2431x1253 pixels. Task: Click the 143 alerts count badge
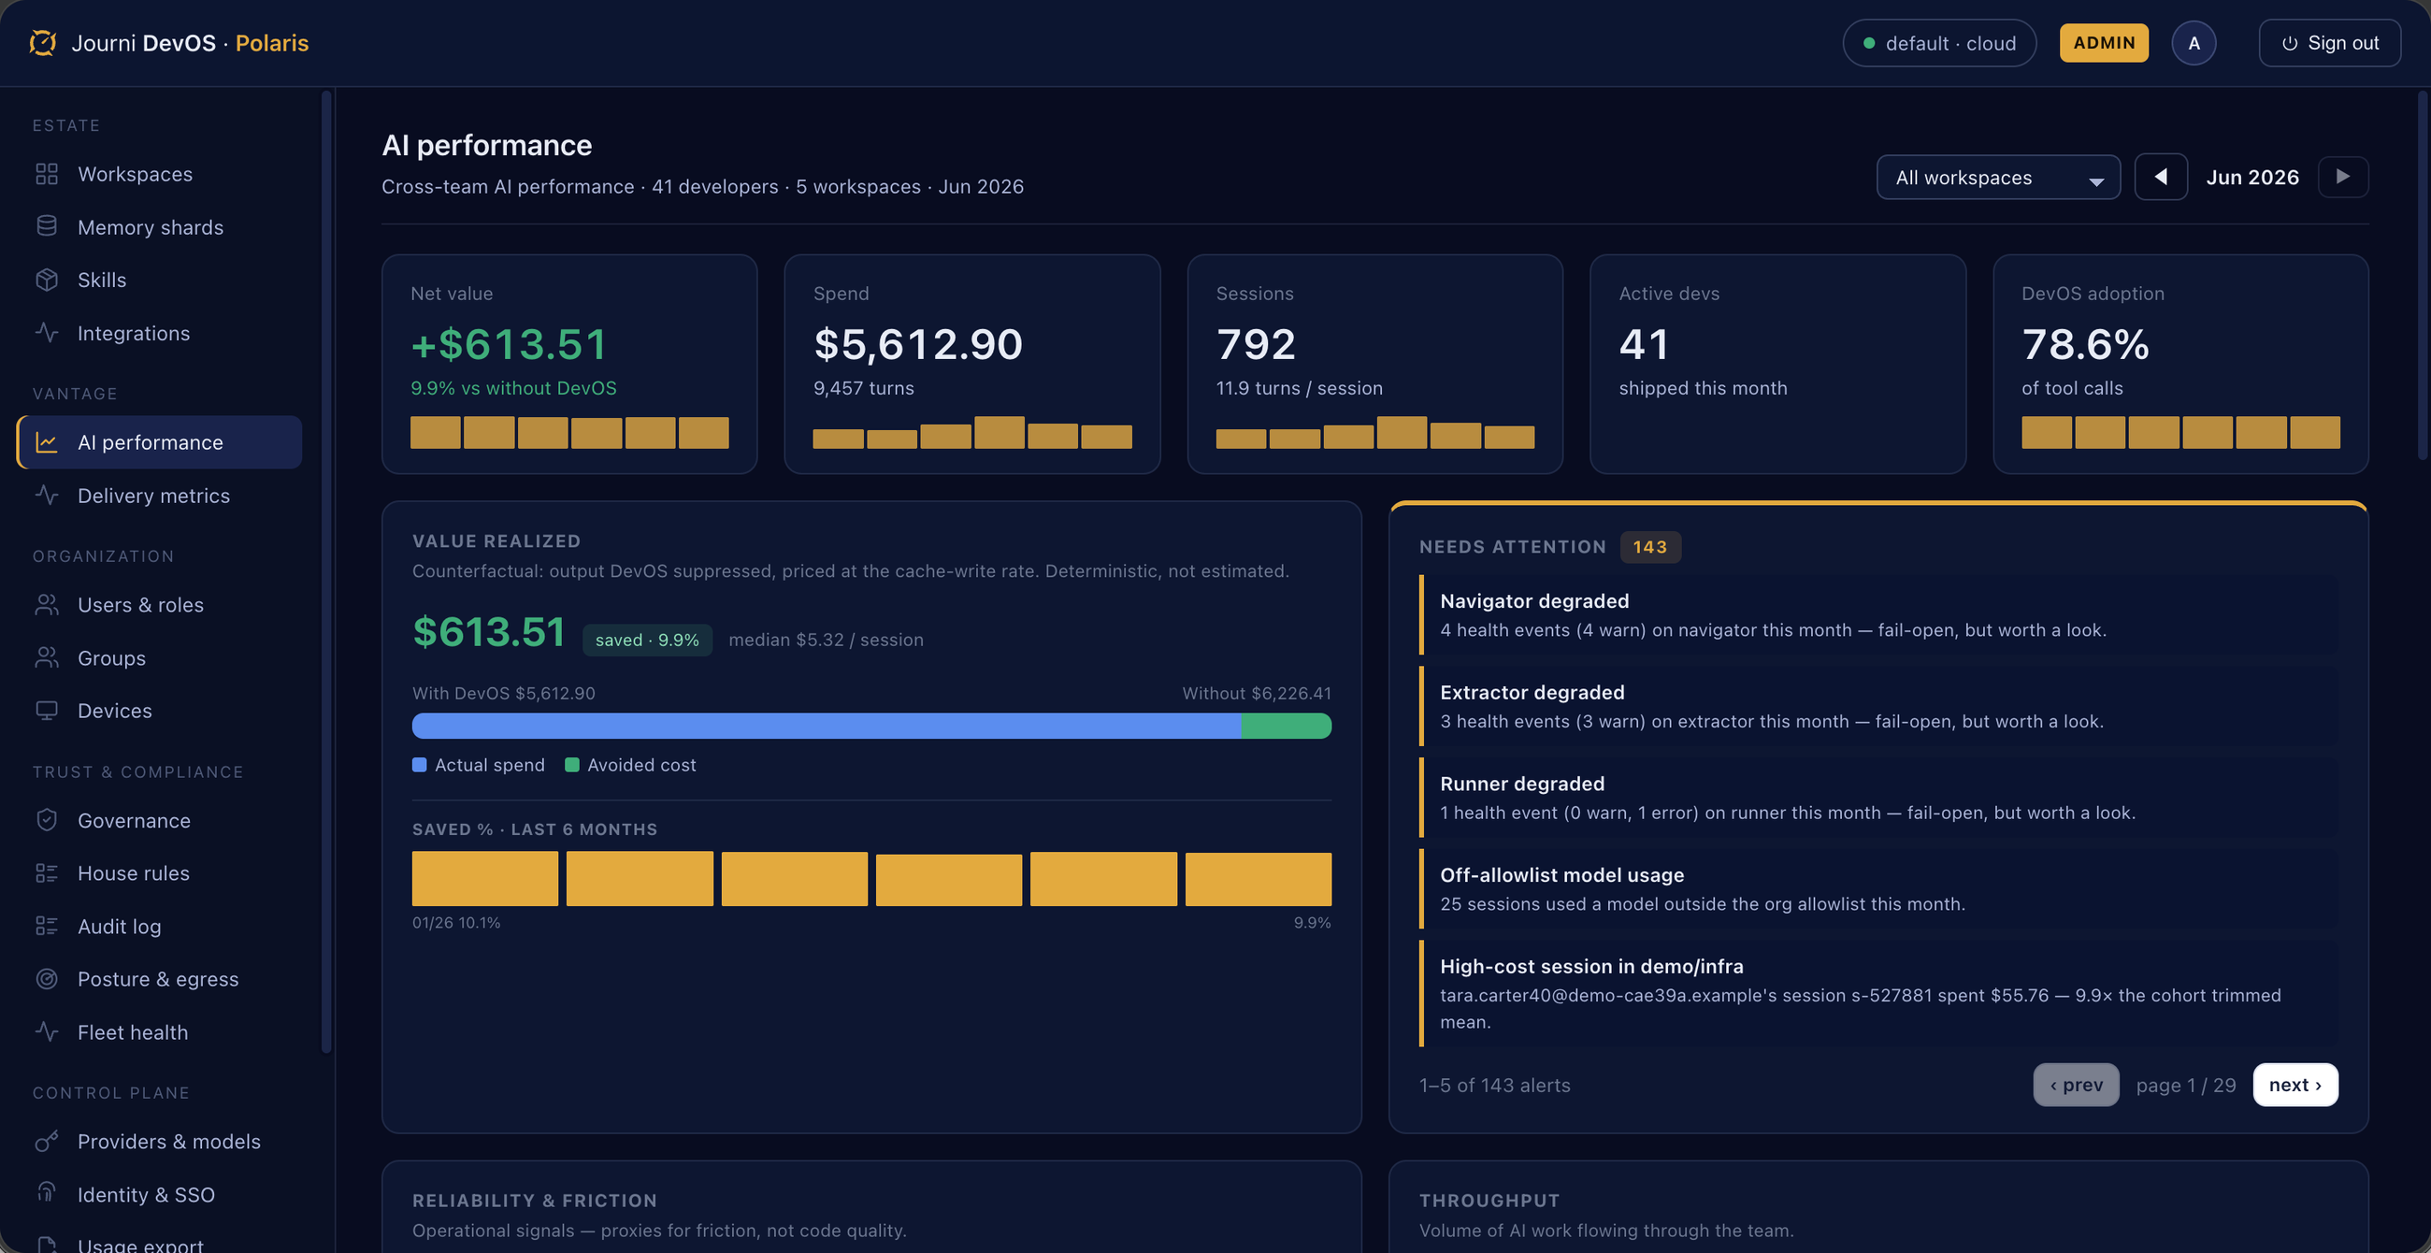click(x=1649, y=546)
